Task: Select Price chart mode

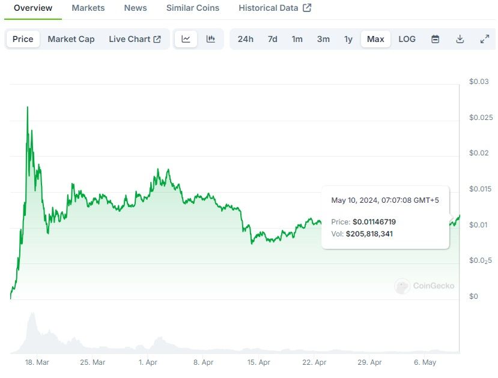Action: (23, 39)
